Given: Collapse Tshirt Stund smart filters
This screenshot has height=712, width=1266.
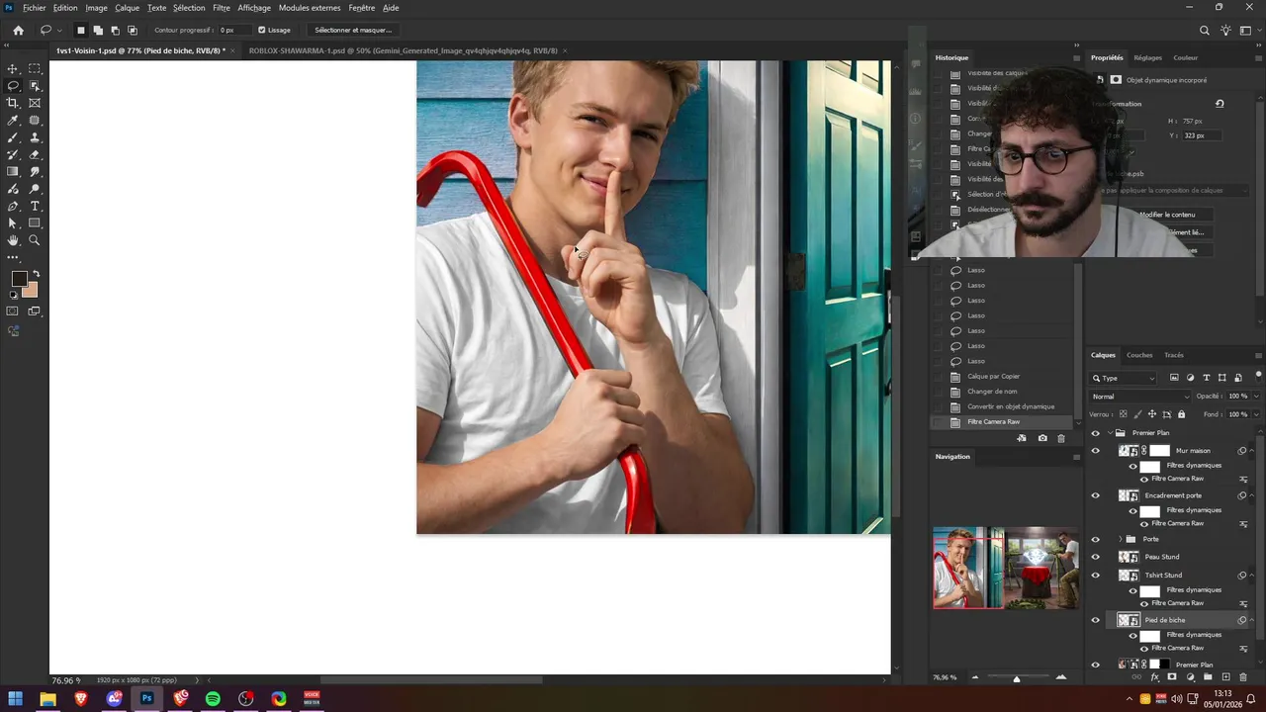Looking at the screenshot, I should point(1252,575).
